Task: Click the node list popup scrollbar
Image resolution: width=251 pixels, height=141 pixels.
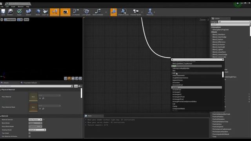Action: [x=223, y=74]
